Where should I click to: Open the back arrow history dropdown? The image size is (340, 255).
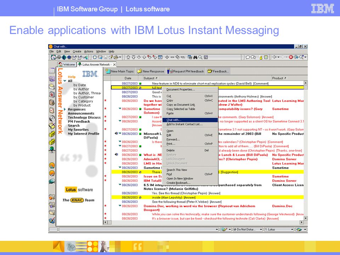tap(278, 57)
